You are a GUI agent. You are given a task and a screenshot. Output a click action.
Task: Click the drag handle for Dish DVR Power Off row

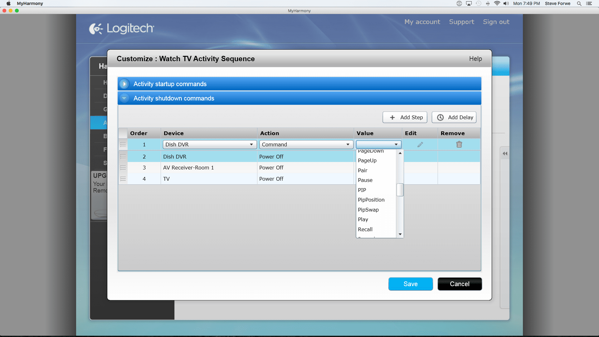(x=123, y=157)
